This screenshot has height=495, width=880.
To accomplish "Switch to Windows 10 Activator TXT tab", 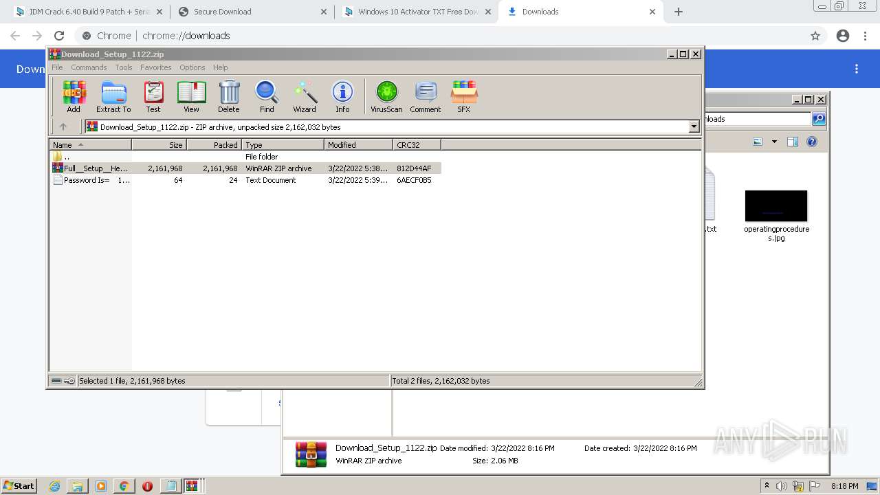I will pos(417,12).
